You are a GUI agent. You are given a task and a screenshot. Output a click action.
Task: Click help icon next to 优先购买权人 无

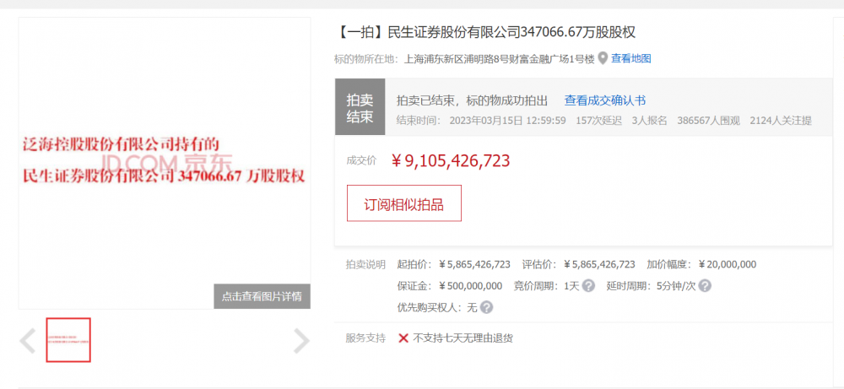486,307
